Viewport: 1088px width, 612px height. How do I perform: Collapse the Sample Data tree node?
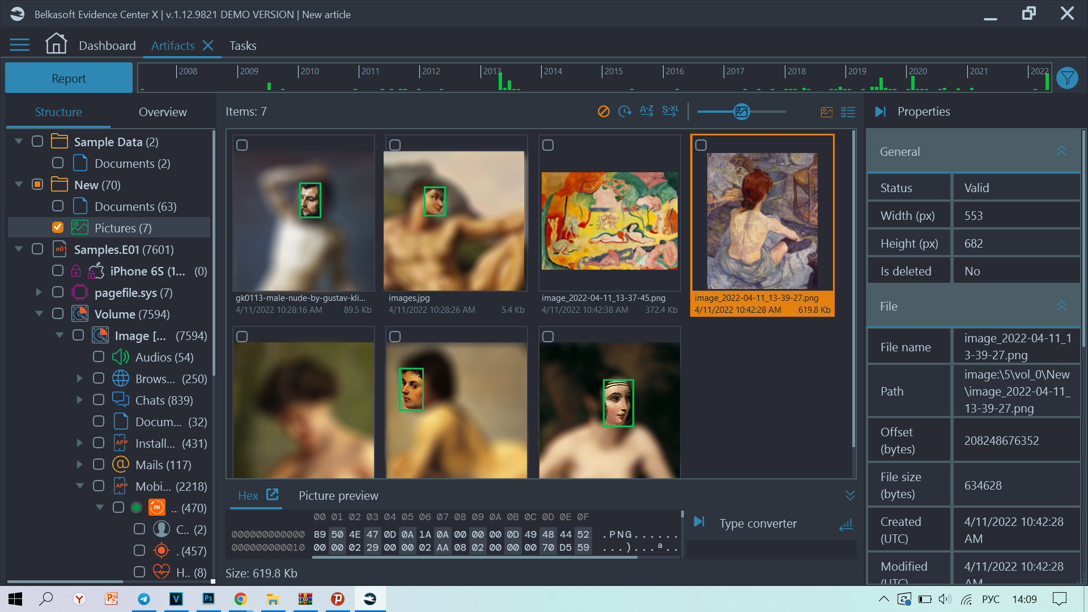click(x=19, y=141)
